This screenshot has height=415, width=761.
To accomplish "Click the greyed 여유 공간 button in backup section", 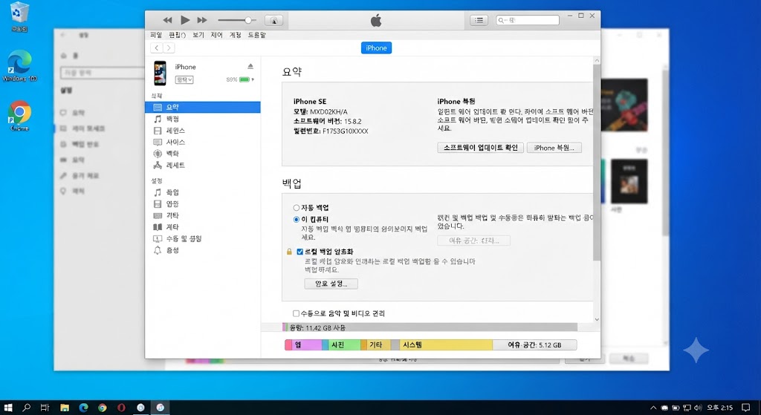I will point(473,241).
